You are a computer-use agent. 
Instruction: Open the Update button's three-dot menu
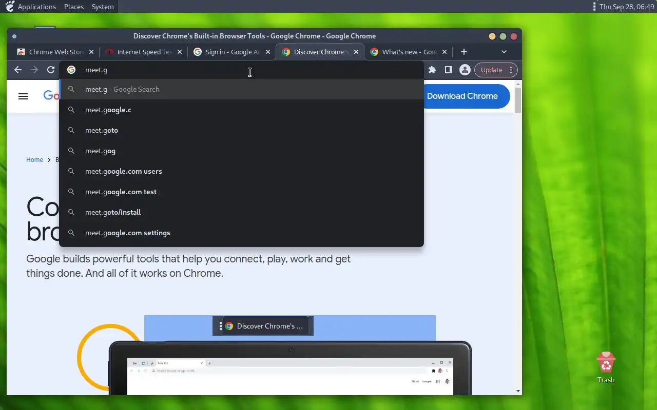(511, 70)
